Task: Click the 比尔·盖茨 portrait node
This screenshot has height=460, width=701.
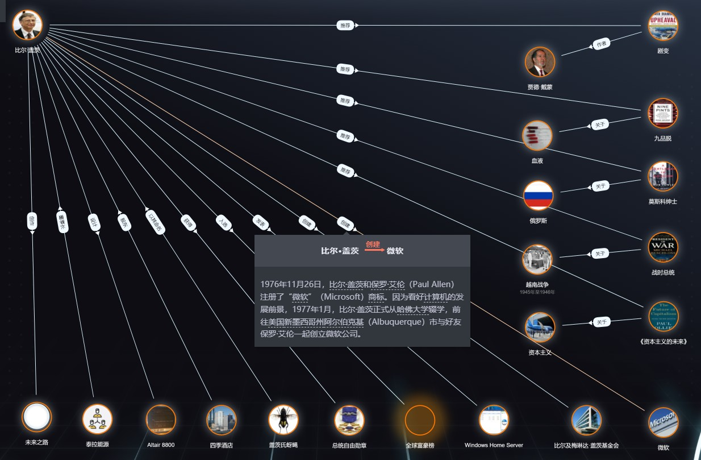Action: click(27, 25)
